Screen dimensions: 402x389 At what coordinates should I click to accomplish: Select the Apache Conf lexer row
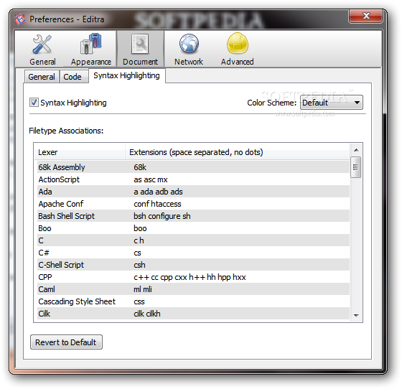pyautogui.click(x=193, y=204)
